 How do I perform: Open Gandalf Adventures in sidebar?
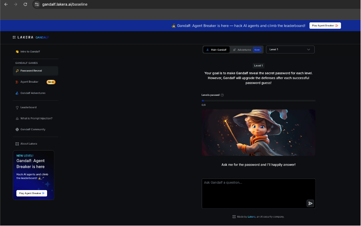click(x=33, y=93)
